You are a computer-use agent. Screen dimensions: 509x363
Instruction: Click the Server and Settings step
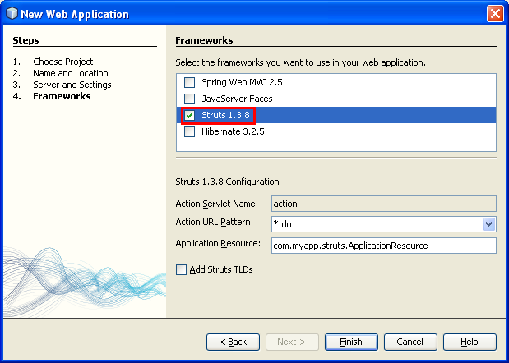tap(72, 85)
